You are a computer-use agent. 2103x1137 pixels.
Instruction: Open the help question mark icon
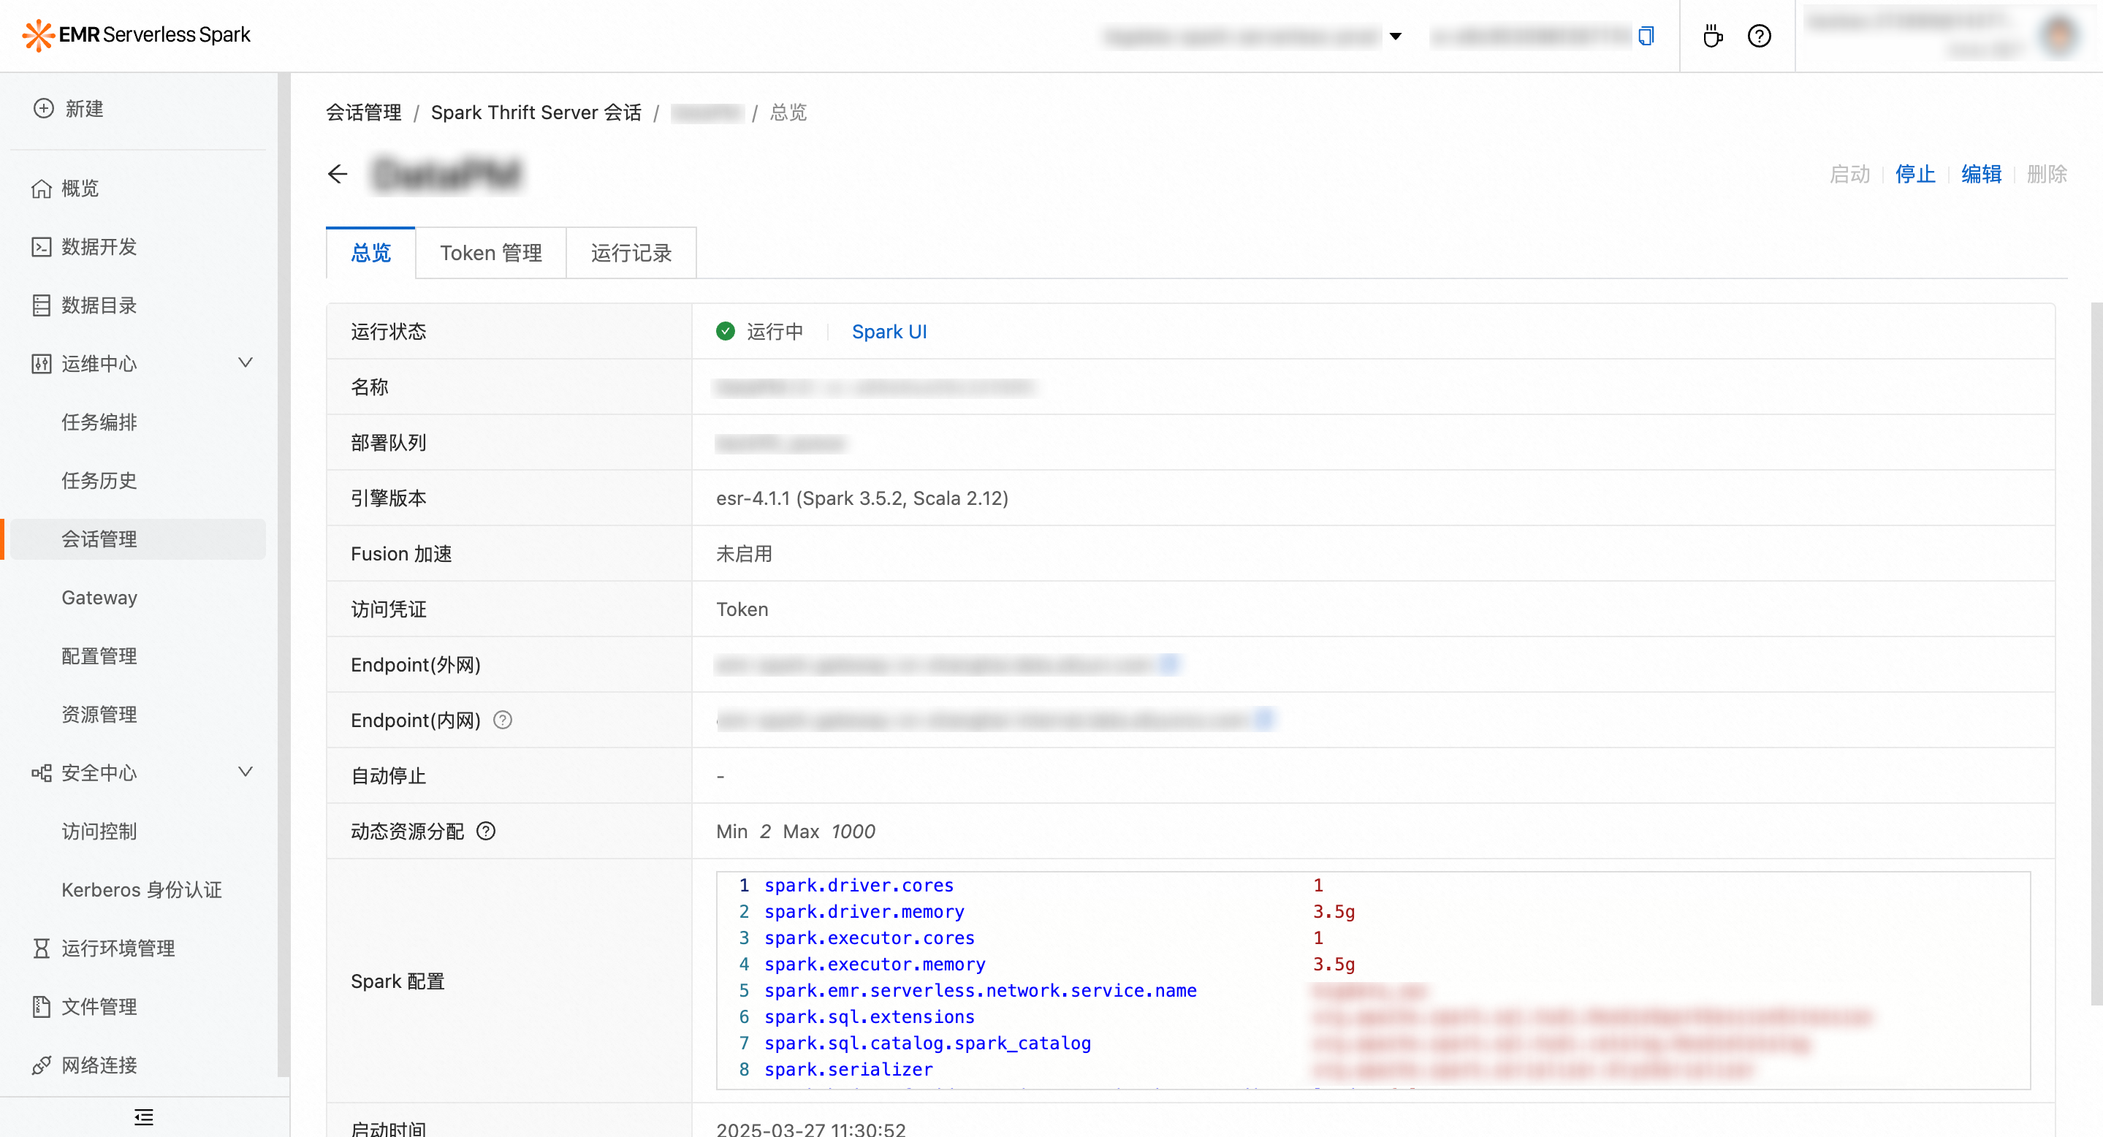[x=1759, y=36]
